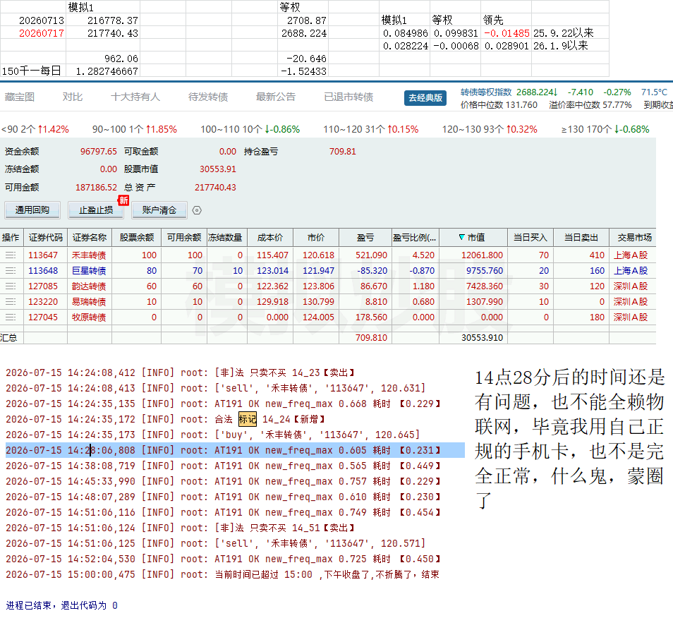This screenshot has width=673, height=630.
Task: Select the ≥130 170个 price range filter
Action: tap(605, 129)
